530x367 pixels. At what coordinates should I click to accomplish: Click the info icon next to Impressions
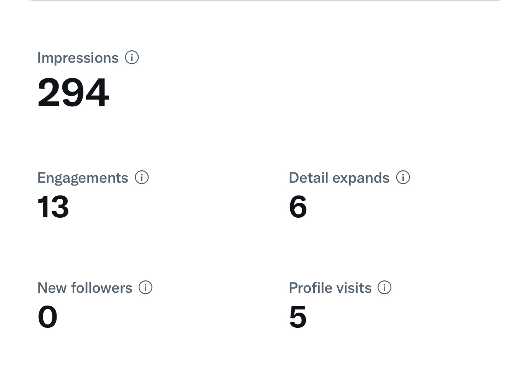tap(132, 57)
